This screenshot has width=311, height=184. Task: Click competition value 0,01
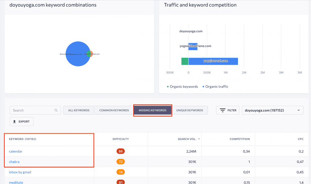click(x=246, y=172)
